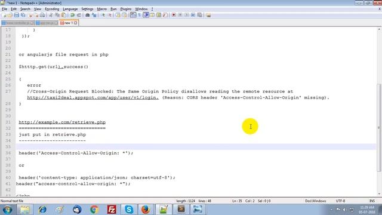
Task: Click the scrollbar up arrow
Action: 379,29
